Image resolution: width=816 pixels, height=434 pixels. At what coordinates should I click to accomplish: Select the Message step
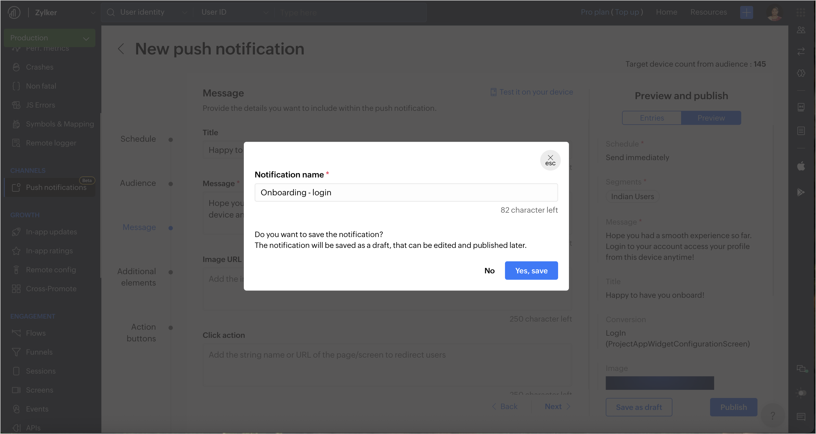[x=139, y=228]
